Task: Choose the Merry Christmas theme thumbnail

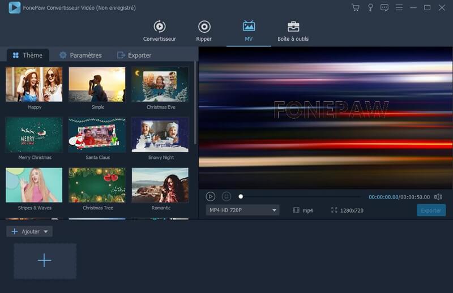Action: pos(34,135)
